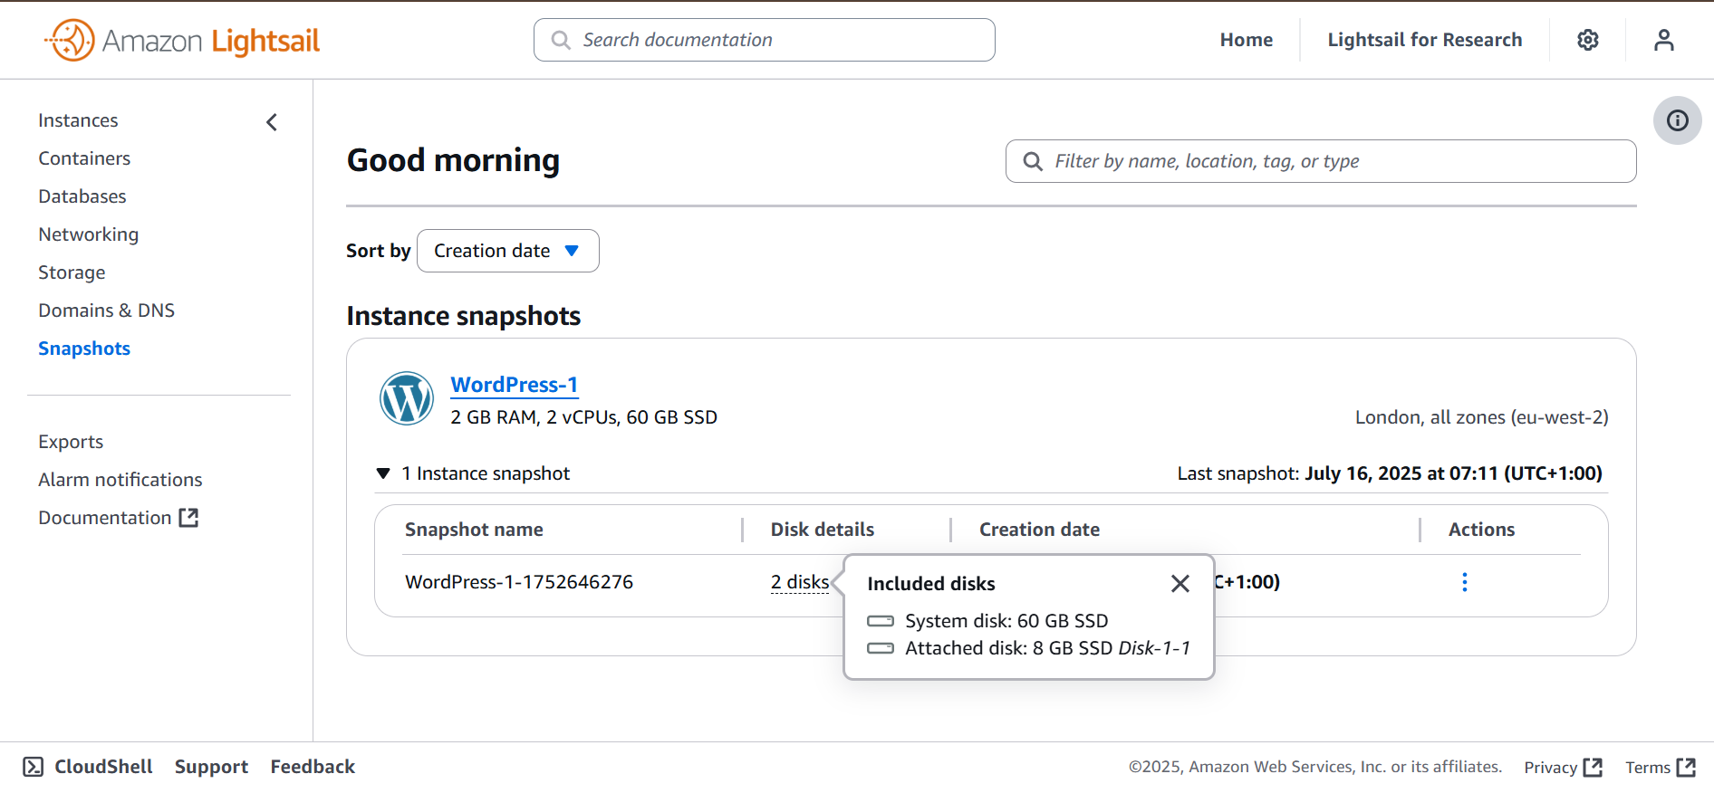
Task: Open Databases section
Action: 82,196
